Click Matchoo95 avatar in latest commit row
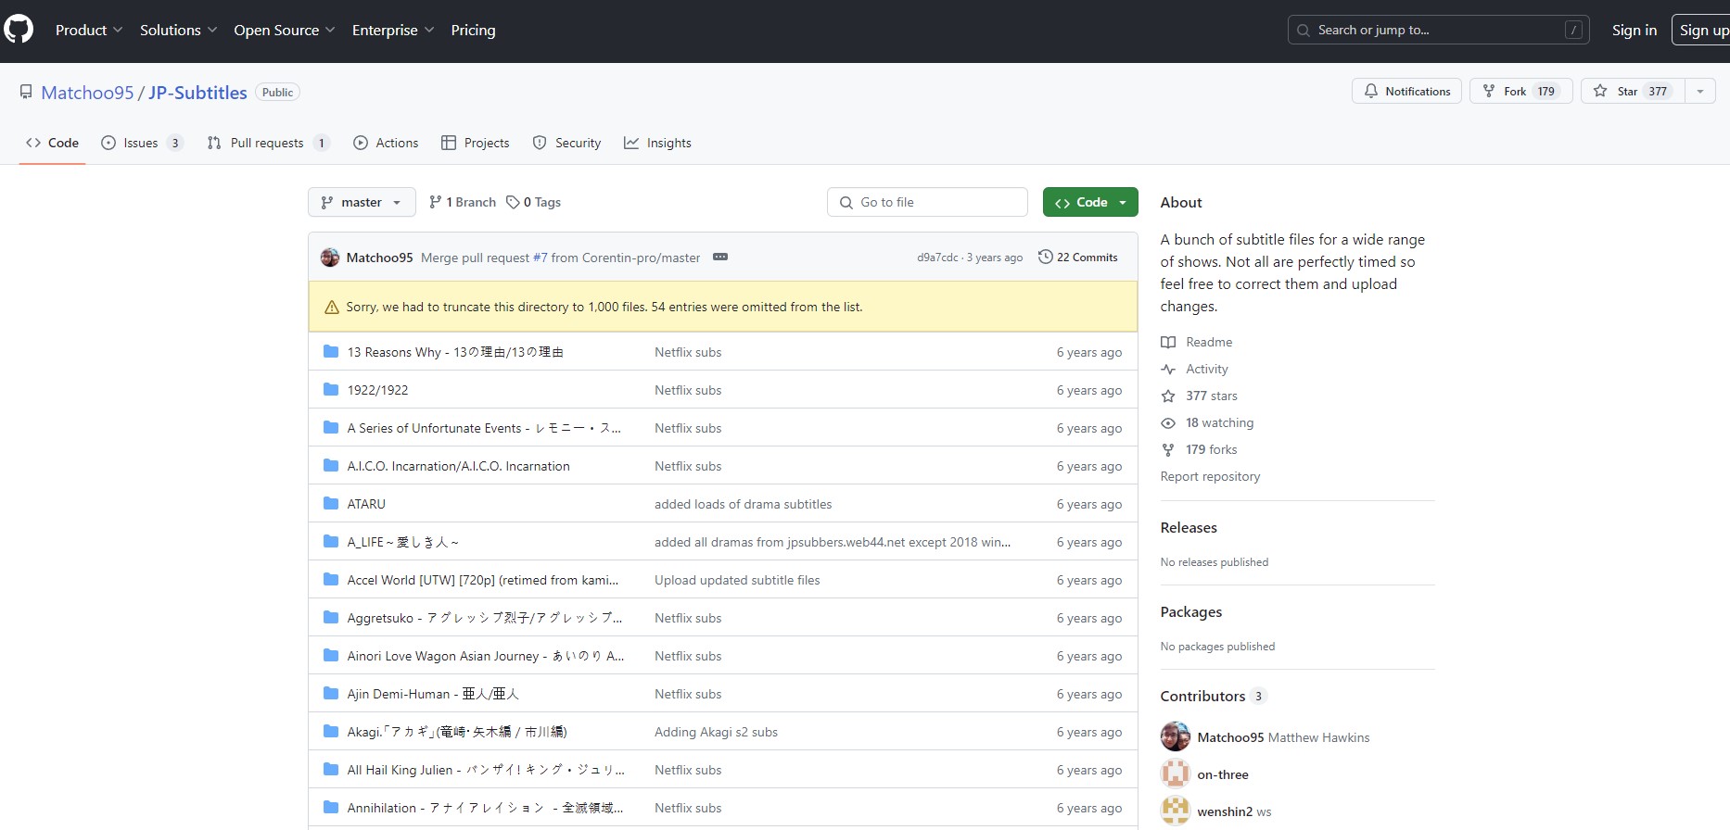The width and height of the screenshot is (1730, 830). pos(330,258)
